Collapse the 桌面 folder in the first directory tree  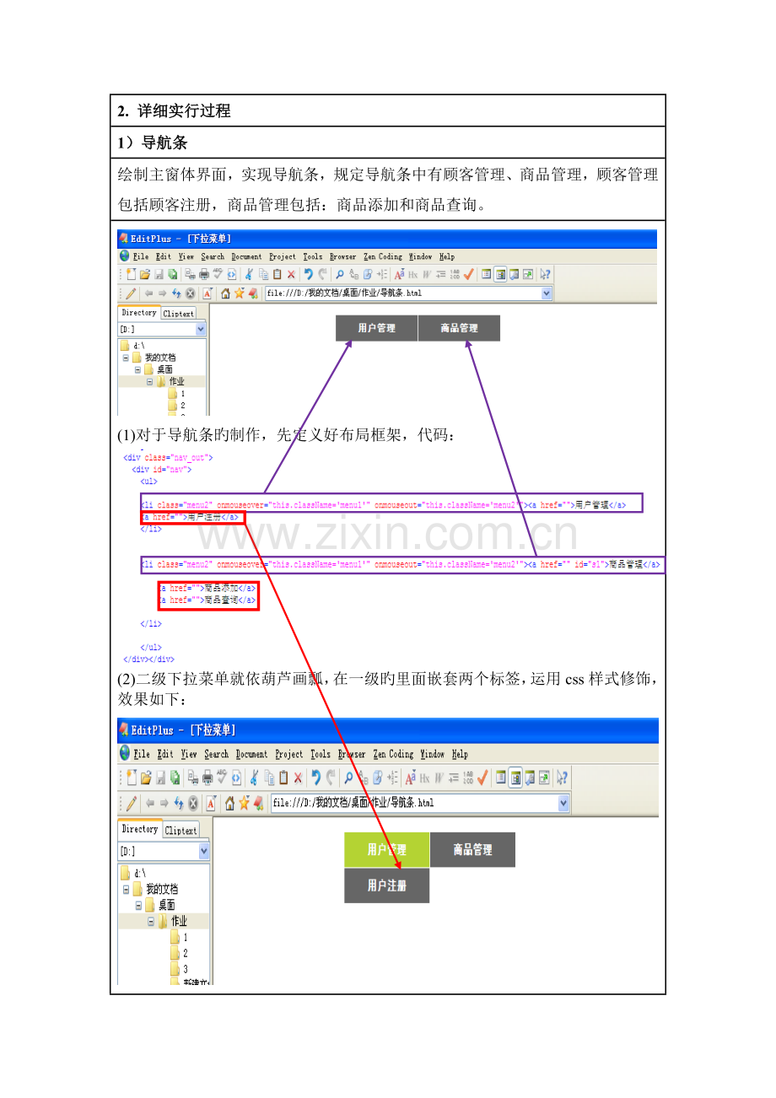coord(137,369)
